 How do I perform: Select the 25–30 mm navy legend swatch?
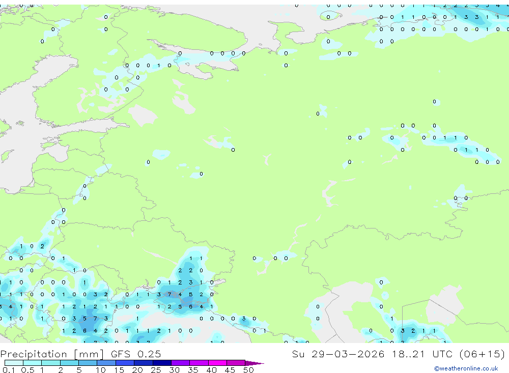pyautogui.click(x=162, y=363)
